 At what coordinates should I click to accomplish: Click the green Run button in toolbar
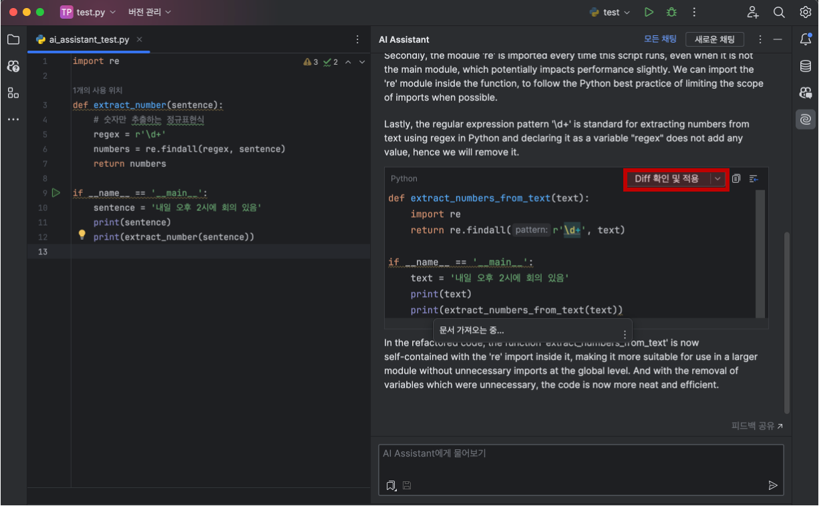click(649, 12)
